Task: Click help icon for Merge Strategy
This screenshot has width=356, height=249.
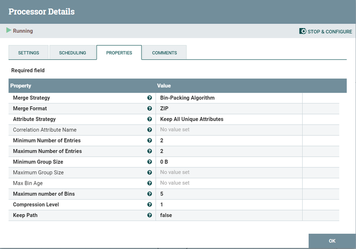Action: (149, 98)
